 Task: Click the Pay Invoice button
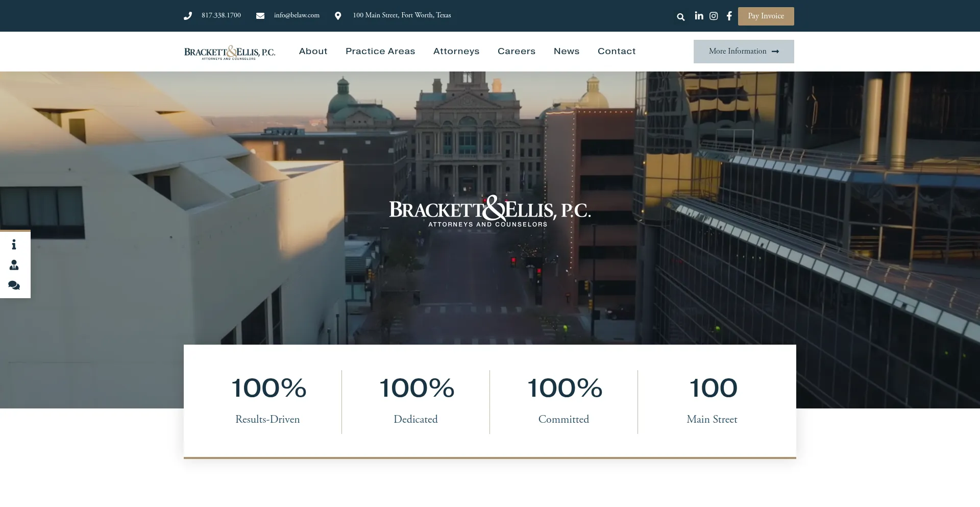766,16
